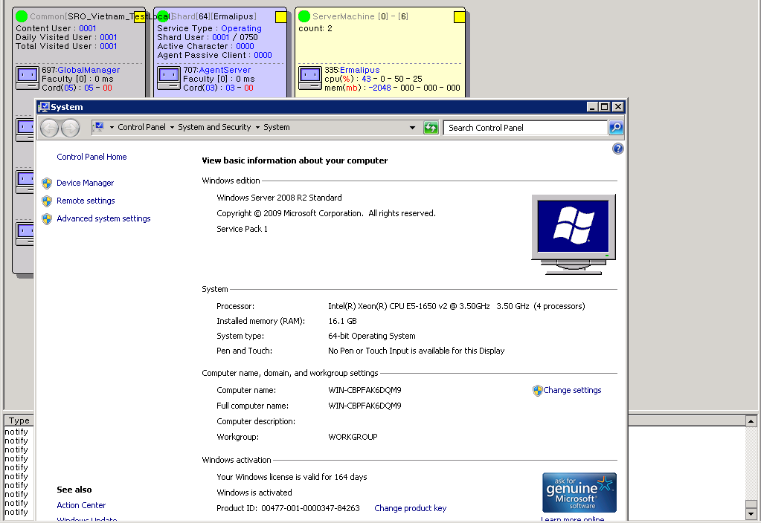Open Remote settings link
This screenshot has height=523, width=761.
[x=86, y=201]
